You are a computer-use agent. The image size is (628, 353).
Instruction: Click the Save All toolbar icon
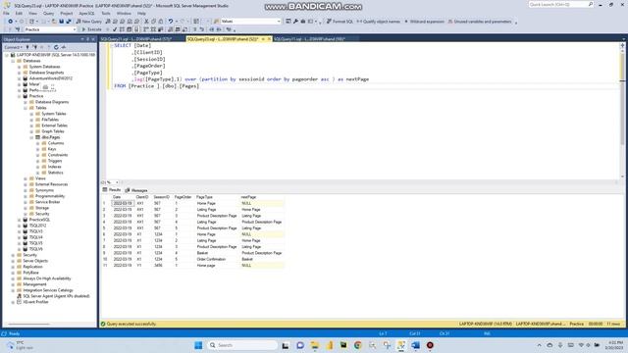(69, 22)
